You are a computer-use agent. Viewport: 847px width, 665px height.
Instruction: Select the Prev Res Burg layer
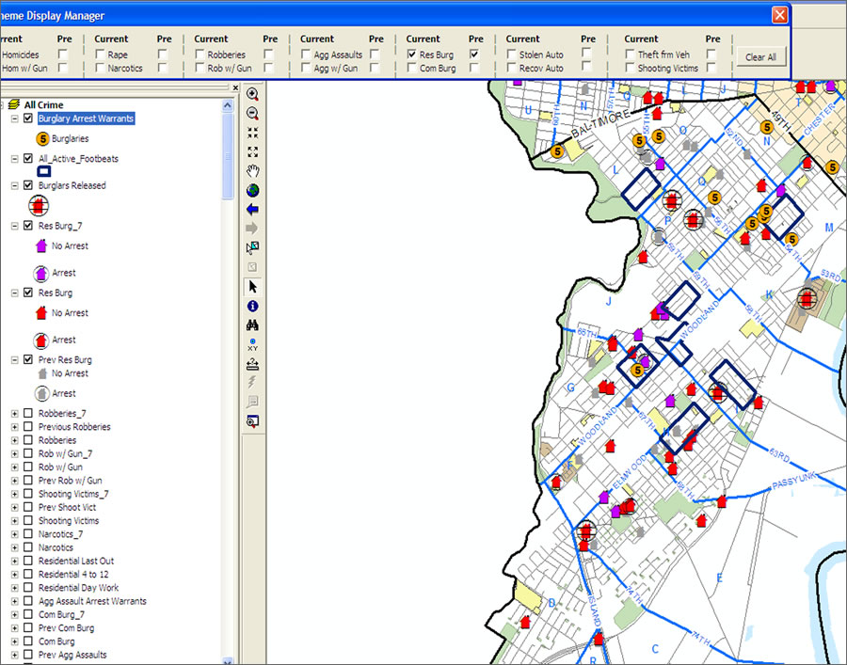tap(65, 360)
